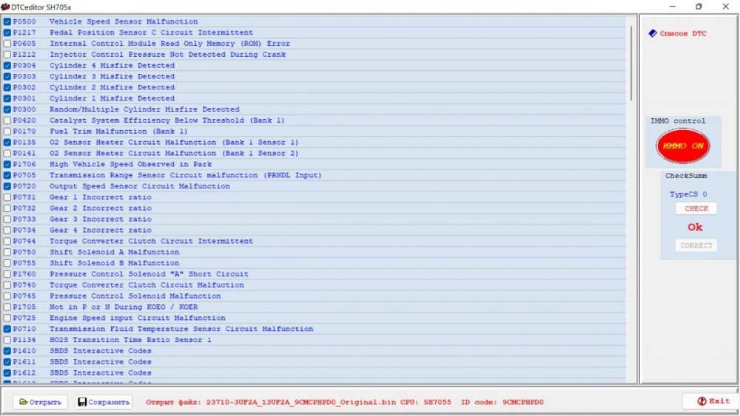Select the row 'Fuel Trim Malfunction (Bank 1)'
The height and width of the screenshot is (416, 740).
314,132
